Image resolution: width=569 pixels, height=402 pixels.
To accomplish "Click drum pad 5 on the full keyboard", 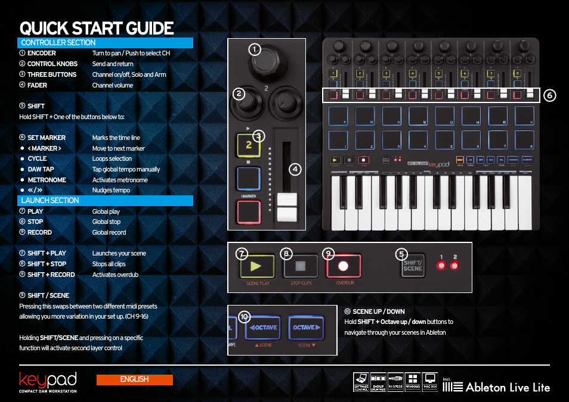I will (444, 140).
